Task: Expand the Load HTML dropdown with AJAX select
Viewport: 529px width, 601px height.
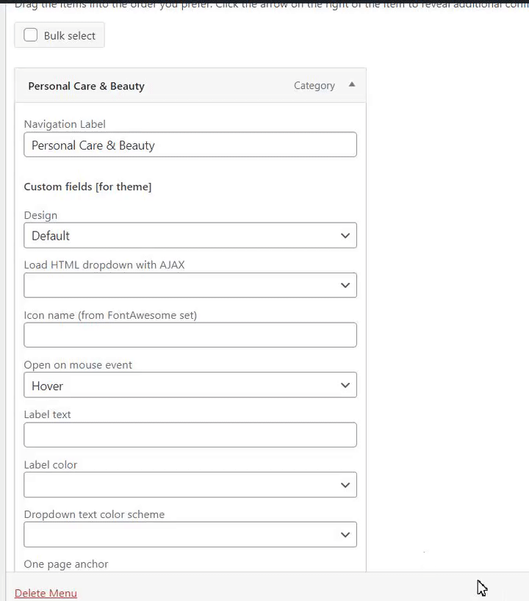Action: (x=190, y=285)
